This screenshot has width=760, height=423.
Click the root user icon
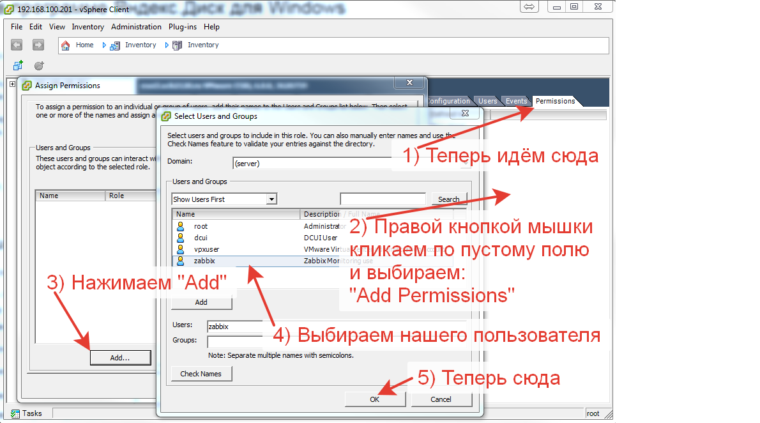click(x=181, y=226)
